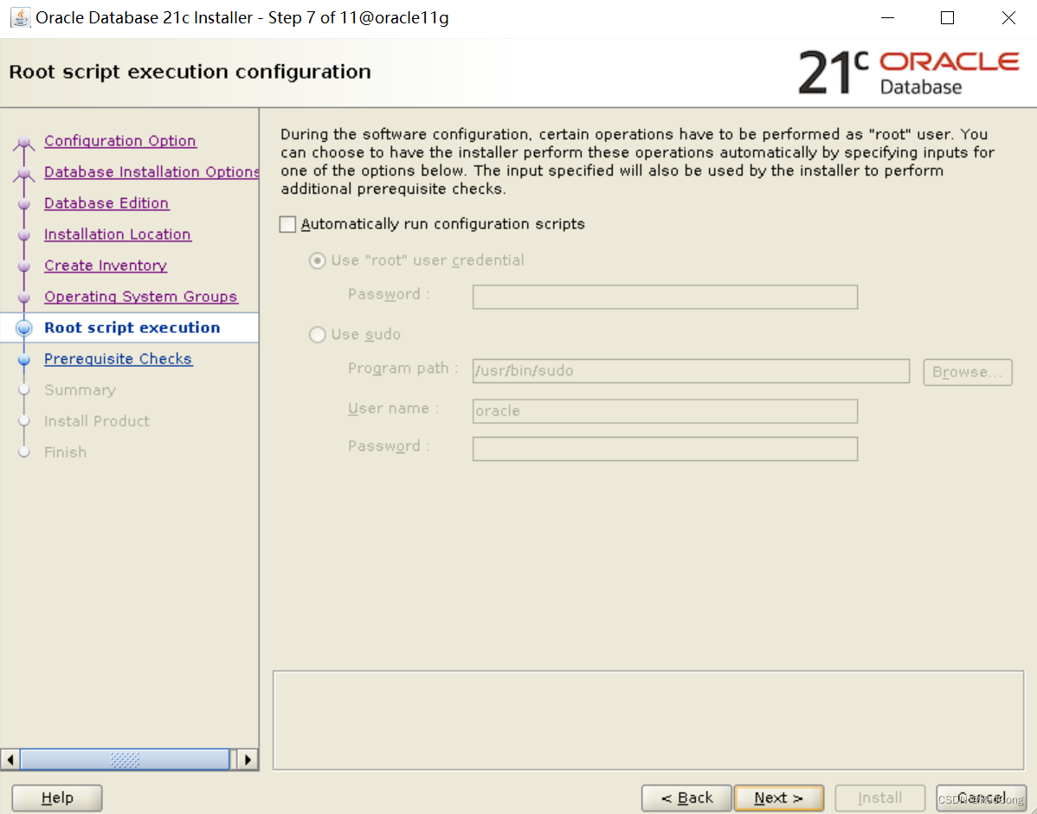Click the Java icon in title bar
The image size is (1037, 814).
point(21,18)
